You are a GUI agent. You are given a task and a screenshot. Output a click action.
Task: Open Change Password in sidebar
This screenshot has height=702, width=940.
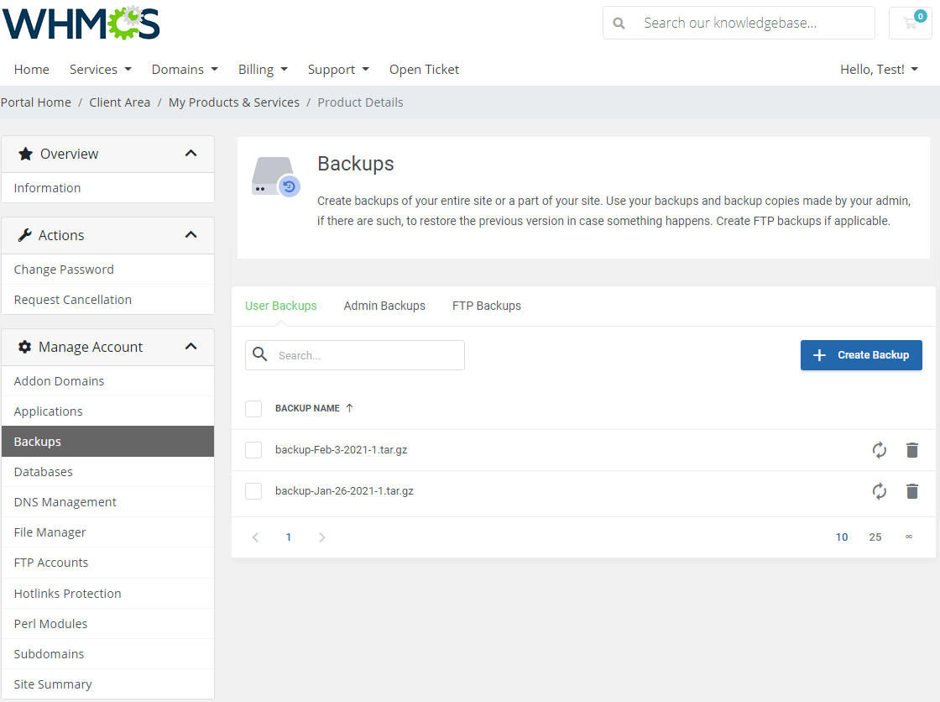click(108, 270)
